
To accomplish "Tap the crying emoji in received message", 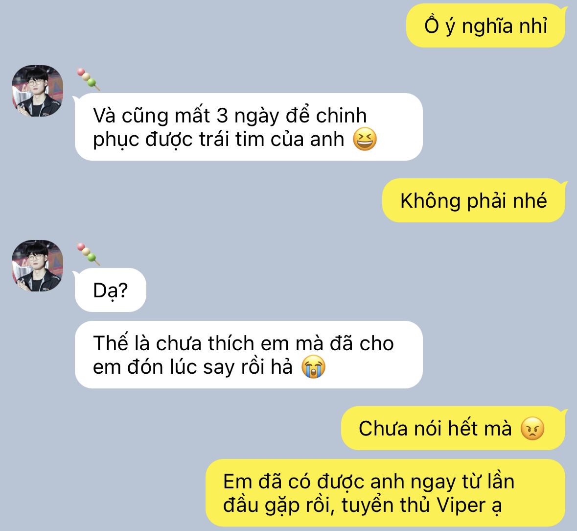I will point(313,367).
